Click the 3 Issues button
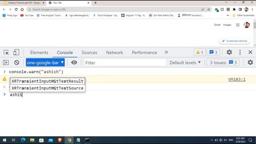Image resolution: width=256 pixels, height=144 pixels. point(223,62)
